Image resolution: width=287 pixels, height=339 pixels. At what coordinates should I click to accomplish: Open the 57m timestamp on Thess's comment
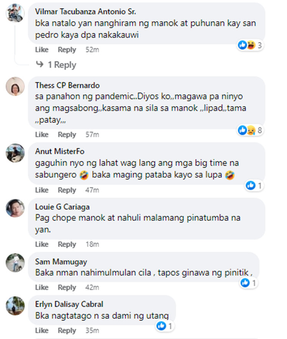coord(92,134)
